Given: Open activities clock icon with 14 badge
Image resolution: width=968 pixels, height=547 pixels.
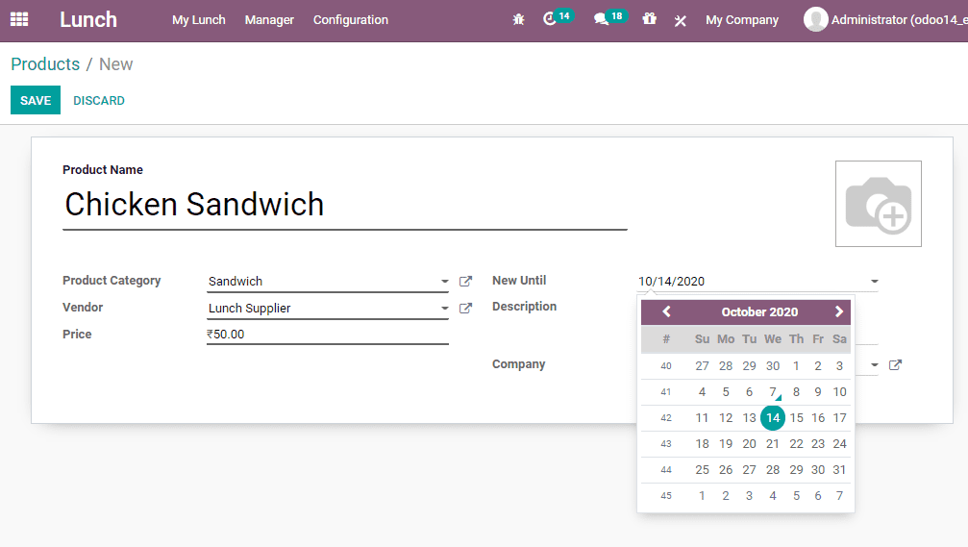Looking at the screenshot, I should coord(557,18).
